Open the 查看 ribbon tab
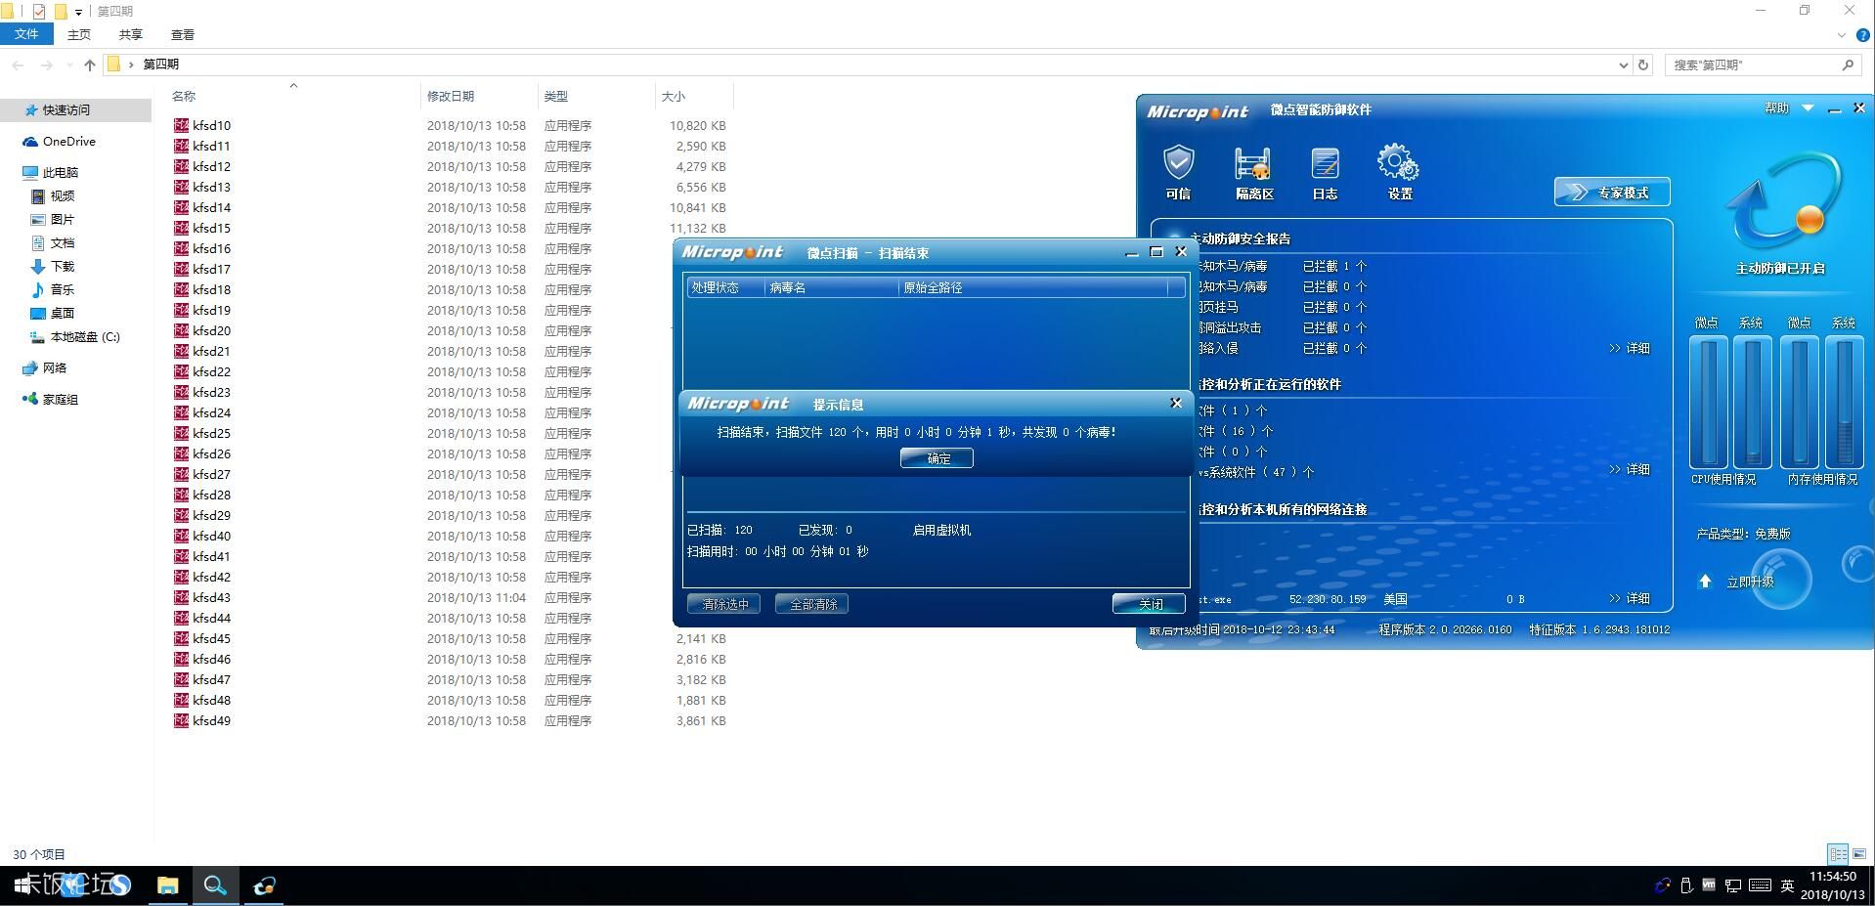1875x906 pixels. click(x=183, y=34)
